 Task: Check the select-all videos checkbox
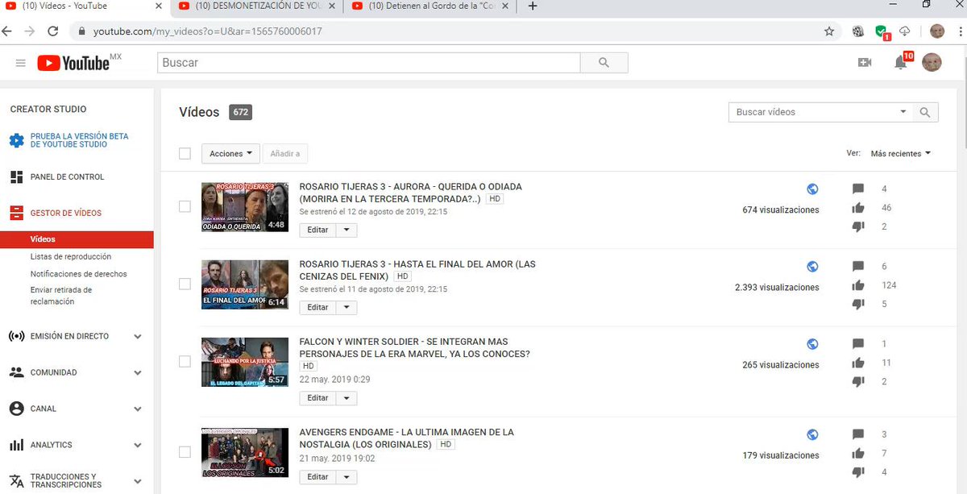click(x=185, y=153)
